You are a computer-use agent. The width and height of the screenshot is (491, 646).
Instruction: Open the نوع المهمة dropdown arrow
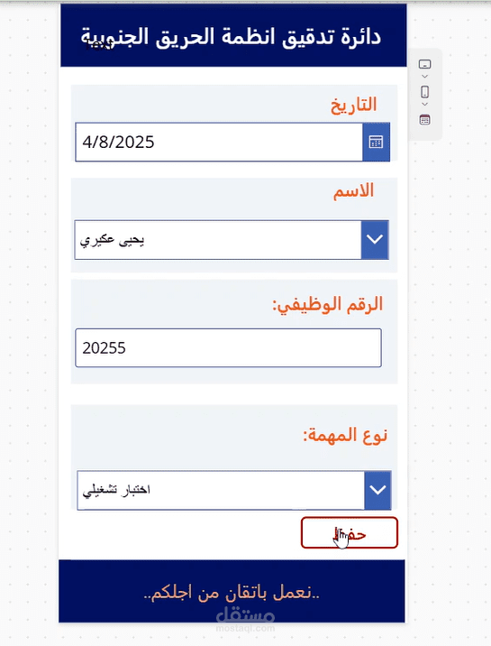377,490
